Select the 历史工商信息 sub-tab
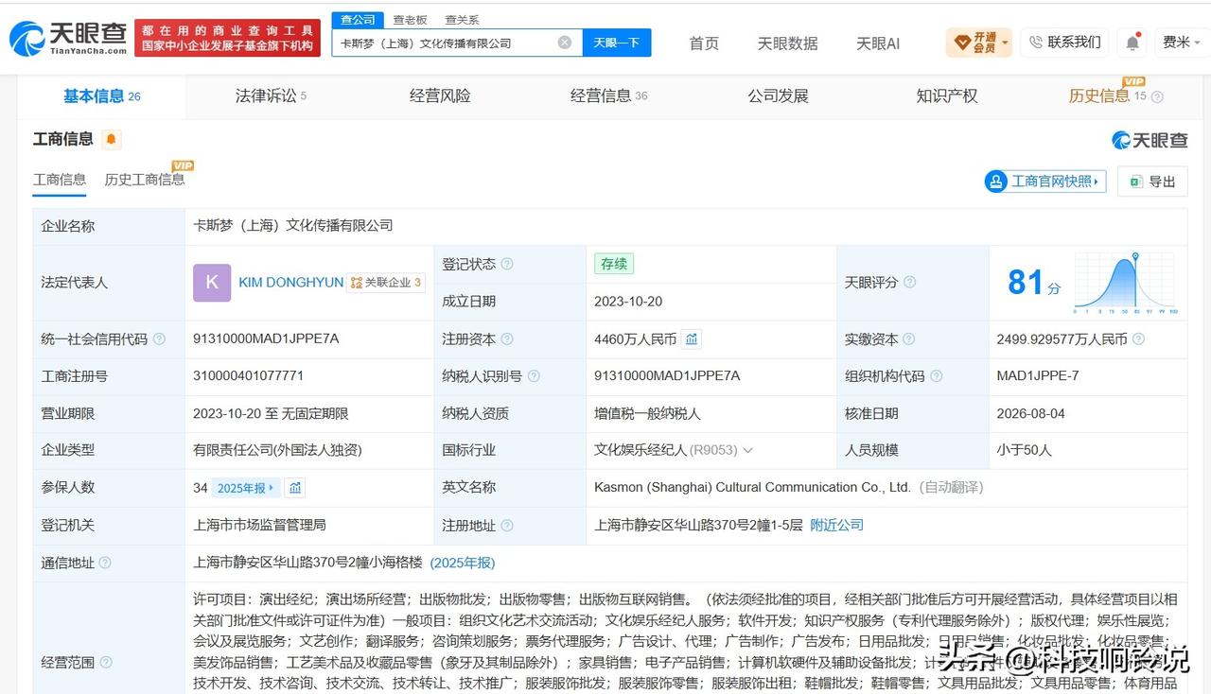 pyautogui.click(x=145, y=180)
